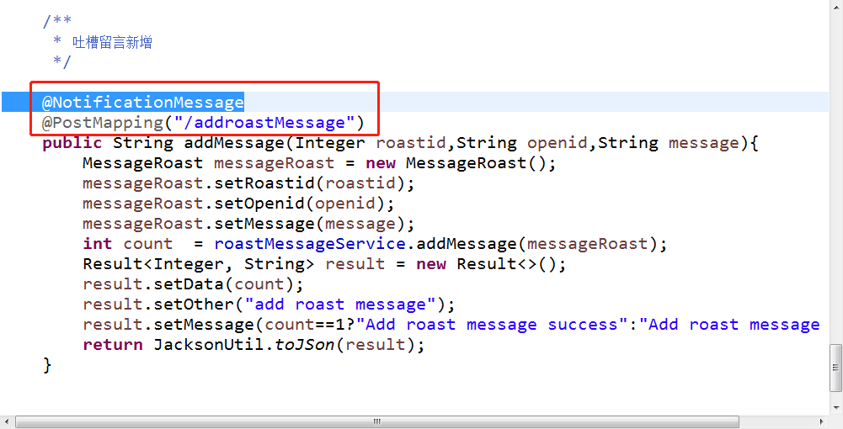Viewport: 843px width, 429px height.
Task: Click the public keyword
Action: pyautogui.click(x=72, y=143)
